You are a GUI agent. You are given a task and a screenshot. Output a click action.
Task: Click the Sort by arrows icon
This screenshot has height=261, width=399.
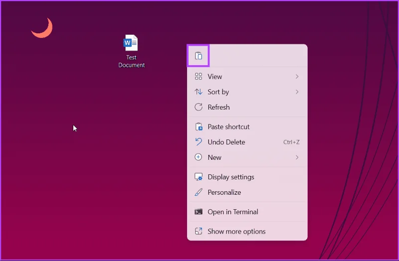[198, 92]
